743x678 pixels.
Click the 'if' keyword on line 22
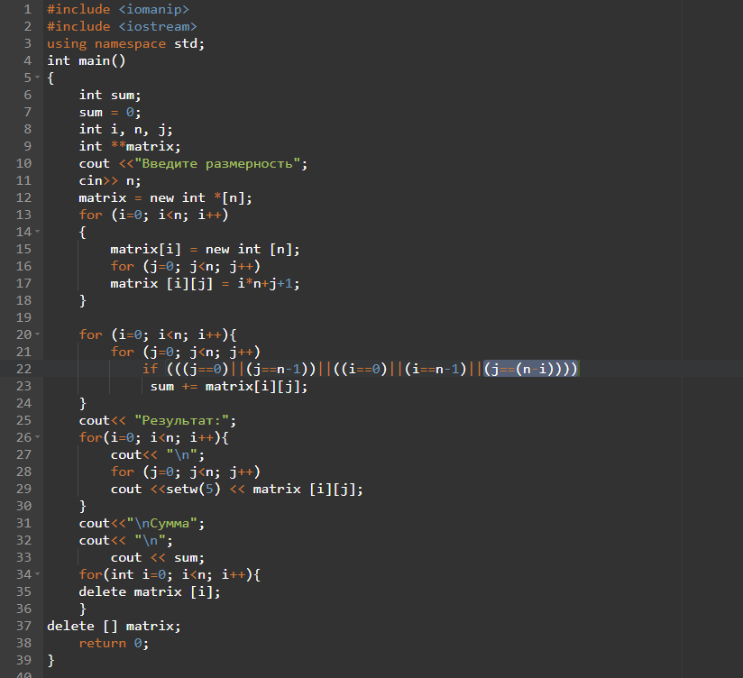tap(150, 369)
